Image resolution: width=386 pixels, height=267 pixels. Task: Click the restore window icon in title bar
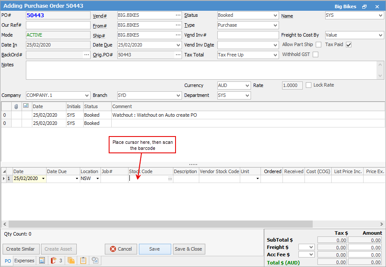coord(364,6)
